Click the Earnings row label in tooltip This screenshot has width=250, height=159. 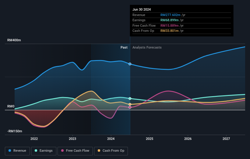[x=139, y=20]
